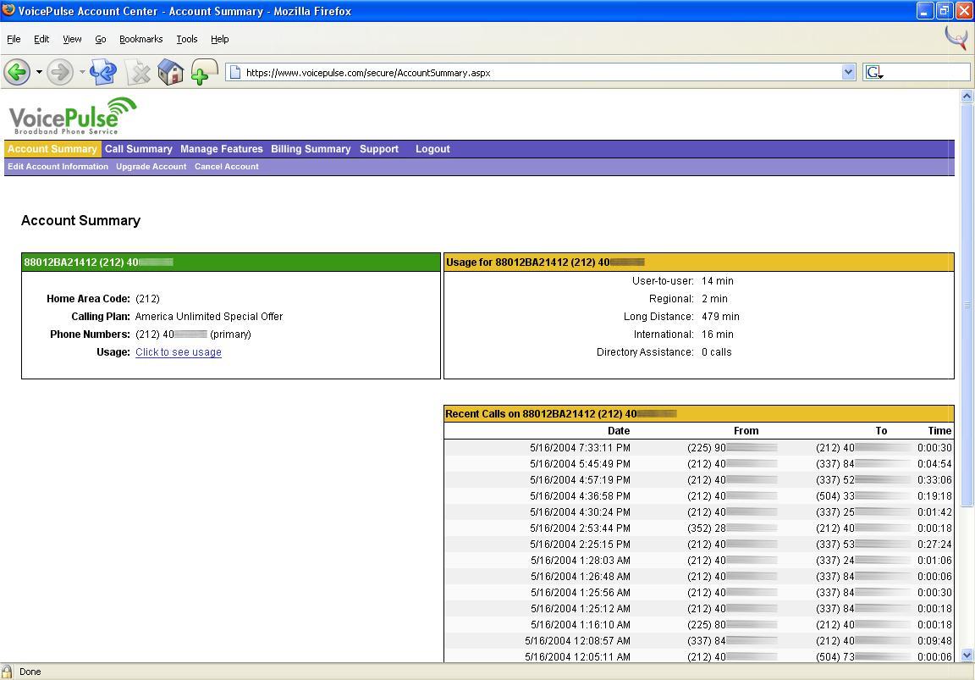Image resolution: width=975 pixels, height=680 pixels.
Task: Open the Support tab
Action: click(x=379, y=149)
